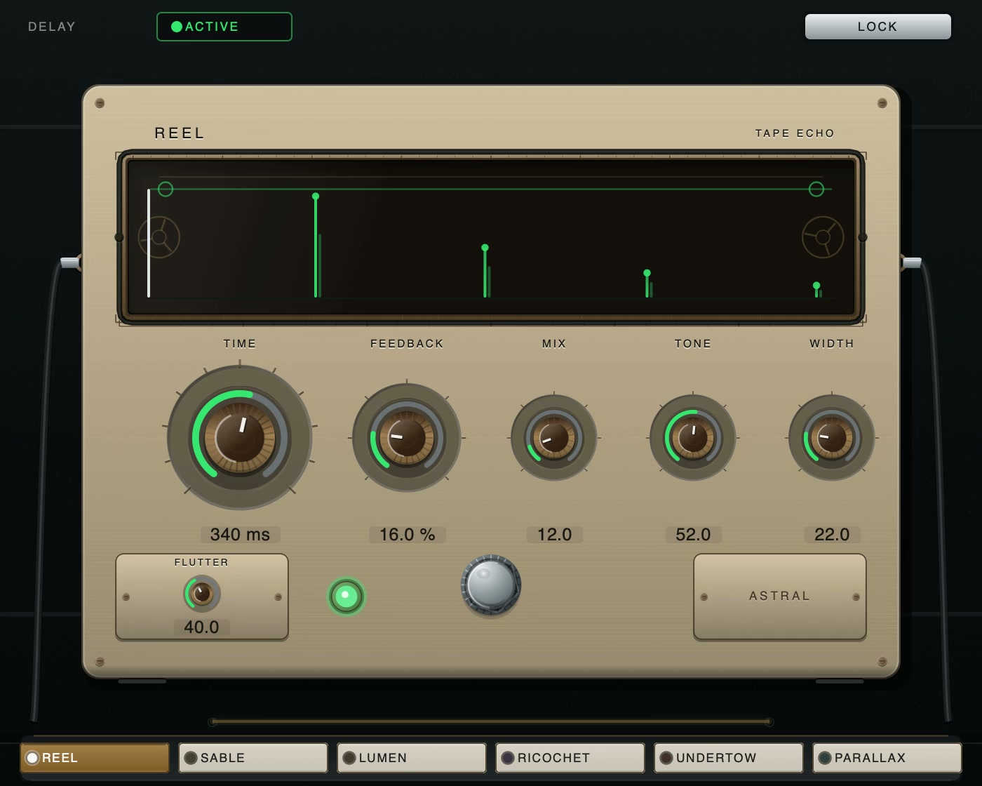The height and width of the screenshot is (786, 982).
Task: Select the PARALLAX delay tab
Action: click(887, 758)
